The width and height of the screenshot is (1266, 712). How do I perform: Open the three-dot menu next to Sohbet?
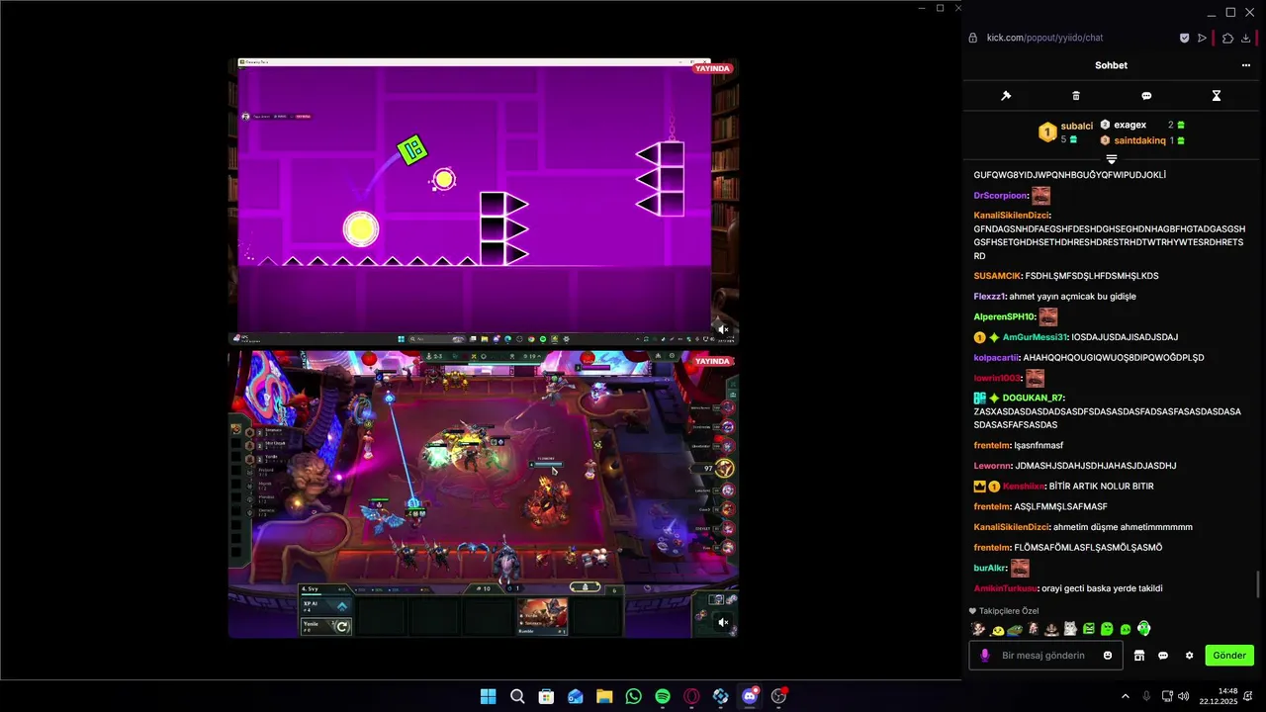(1246, 65)
